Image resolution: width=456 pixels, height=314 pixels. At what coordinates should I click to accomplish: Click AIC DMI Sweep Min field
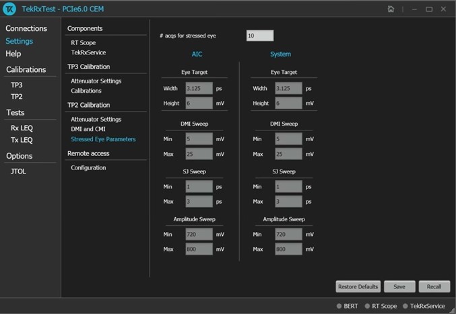coord(199,139)
